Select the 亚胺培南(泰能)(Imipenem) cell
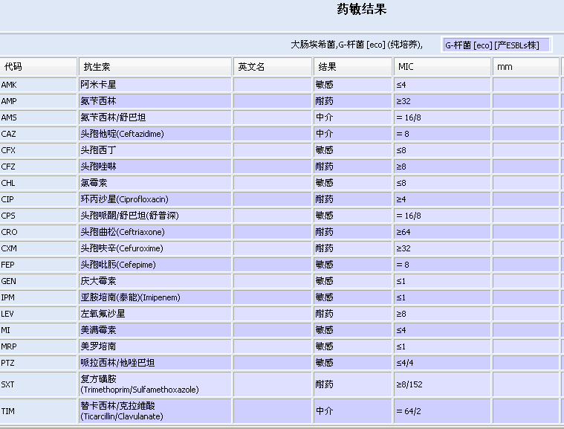The width and height of the screenshot is (564, 429). (x=155, y=297)
